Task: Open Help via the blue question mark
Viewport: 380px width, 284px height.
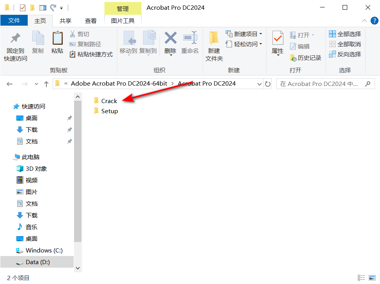Action: click(x=375, y=21)
